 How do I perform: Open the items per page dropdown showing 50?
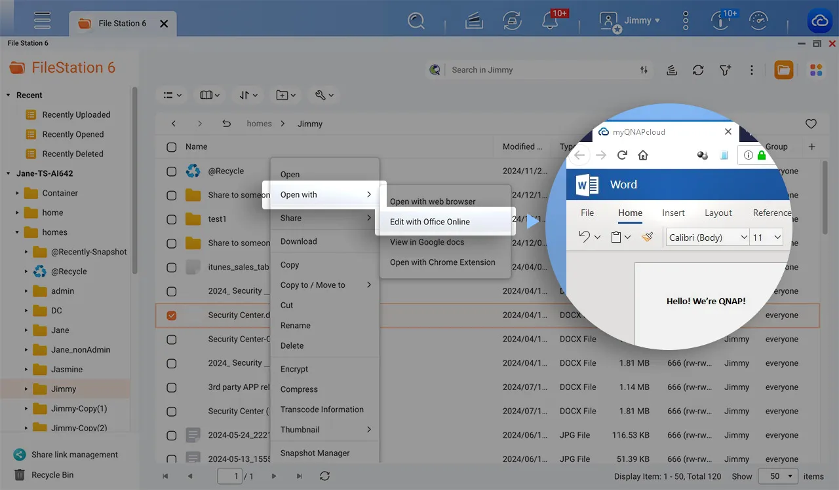point(778,476)
